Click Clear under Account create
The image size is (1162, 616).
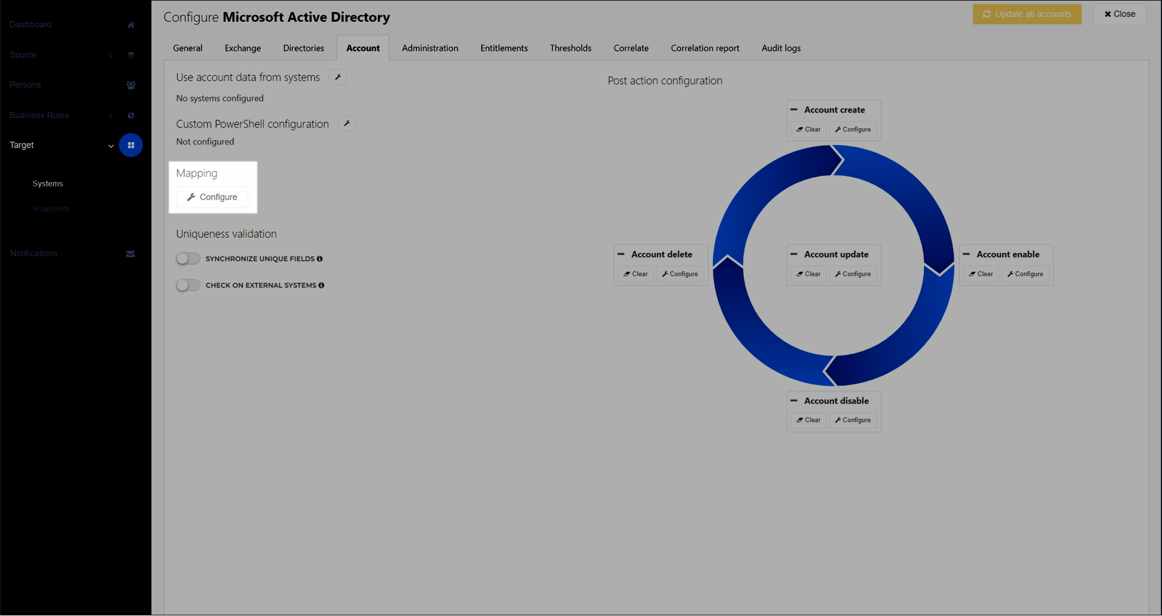pyautogui.click(x=809, y=129)
